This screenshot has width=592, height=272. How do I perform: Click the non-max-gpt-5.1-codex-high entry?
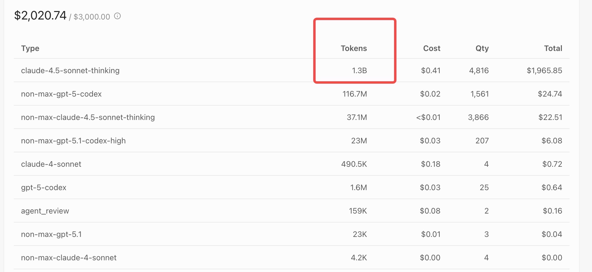(73, 141)
